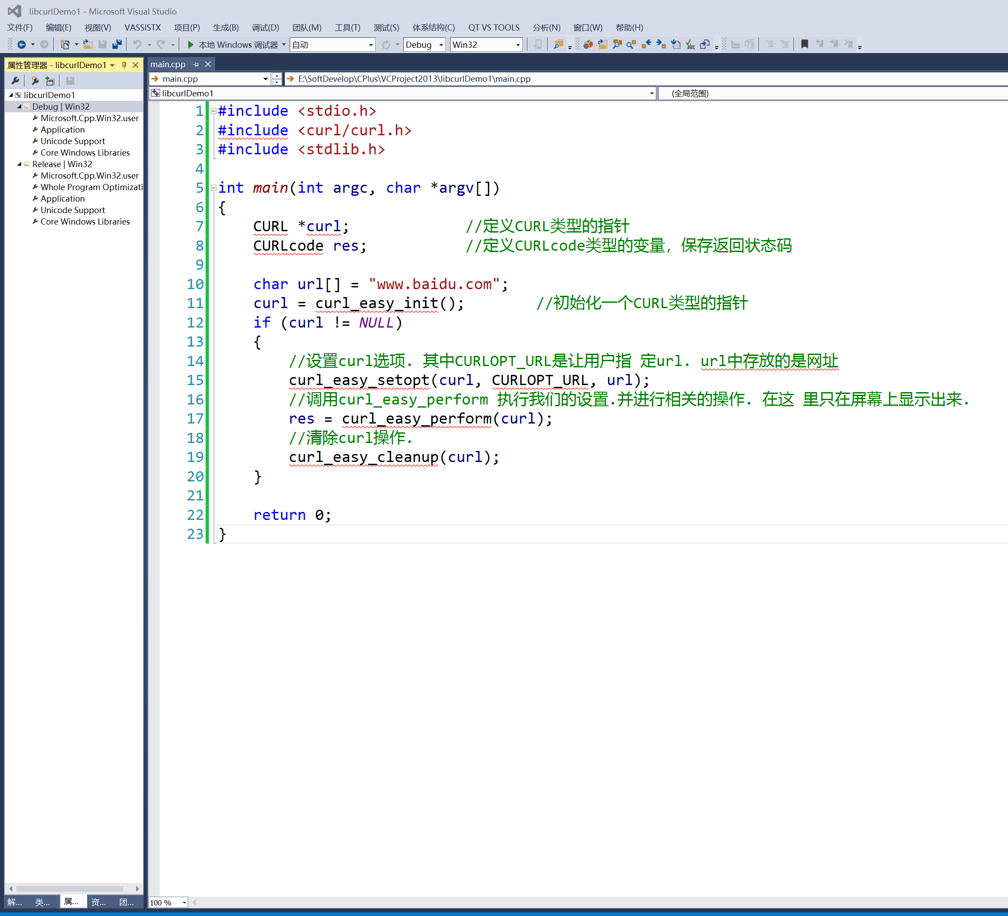Screen dimensions: 1008x916
Task: Open the 工具(T) menu
Action: point(347,27)
